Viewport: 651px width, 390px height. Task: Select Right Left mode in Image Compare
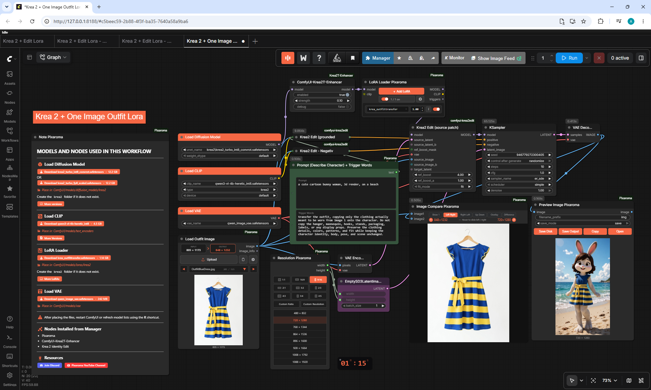[465, 215]
